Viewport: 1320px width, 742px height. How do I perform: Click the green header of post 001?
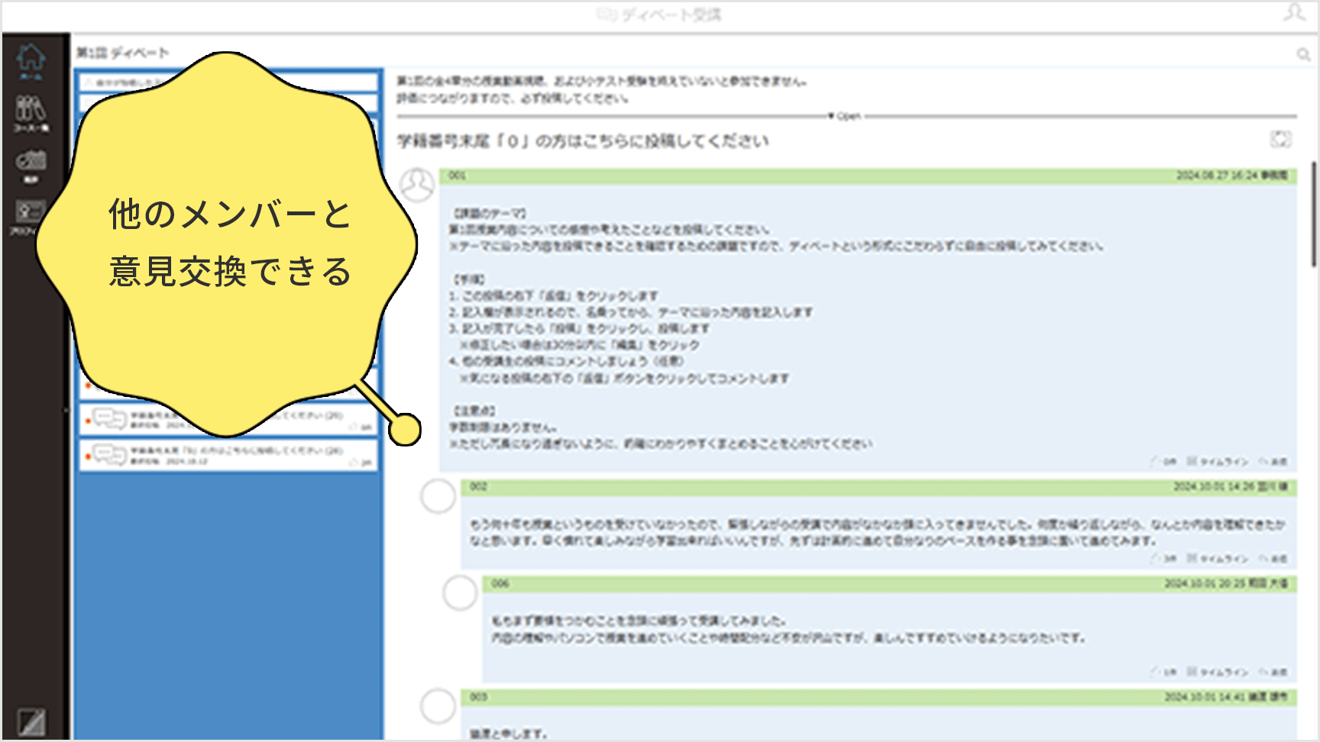[868, 176]
